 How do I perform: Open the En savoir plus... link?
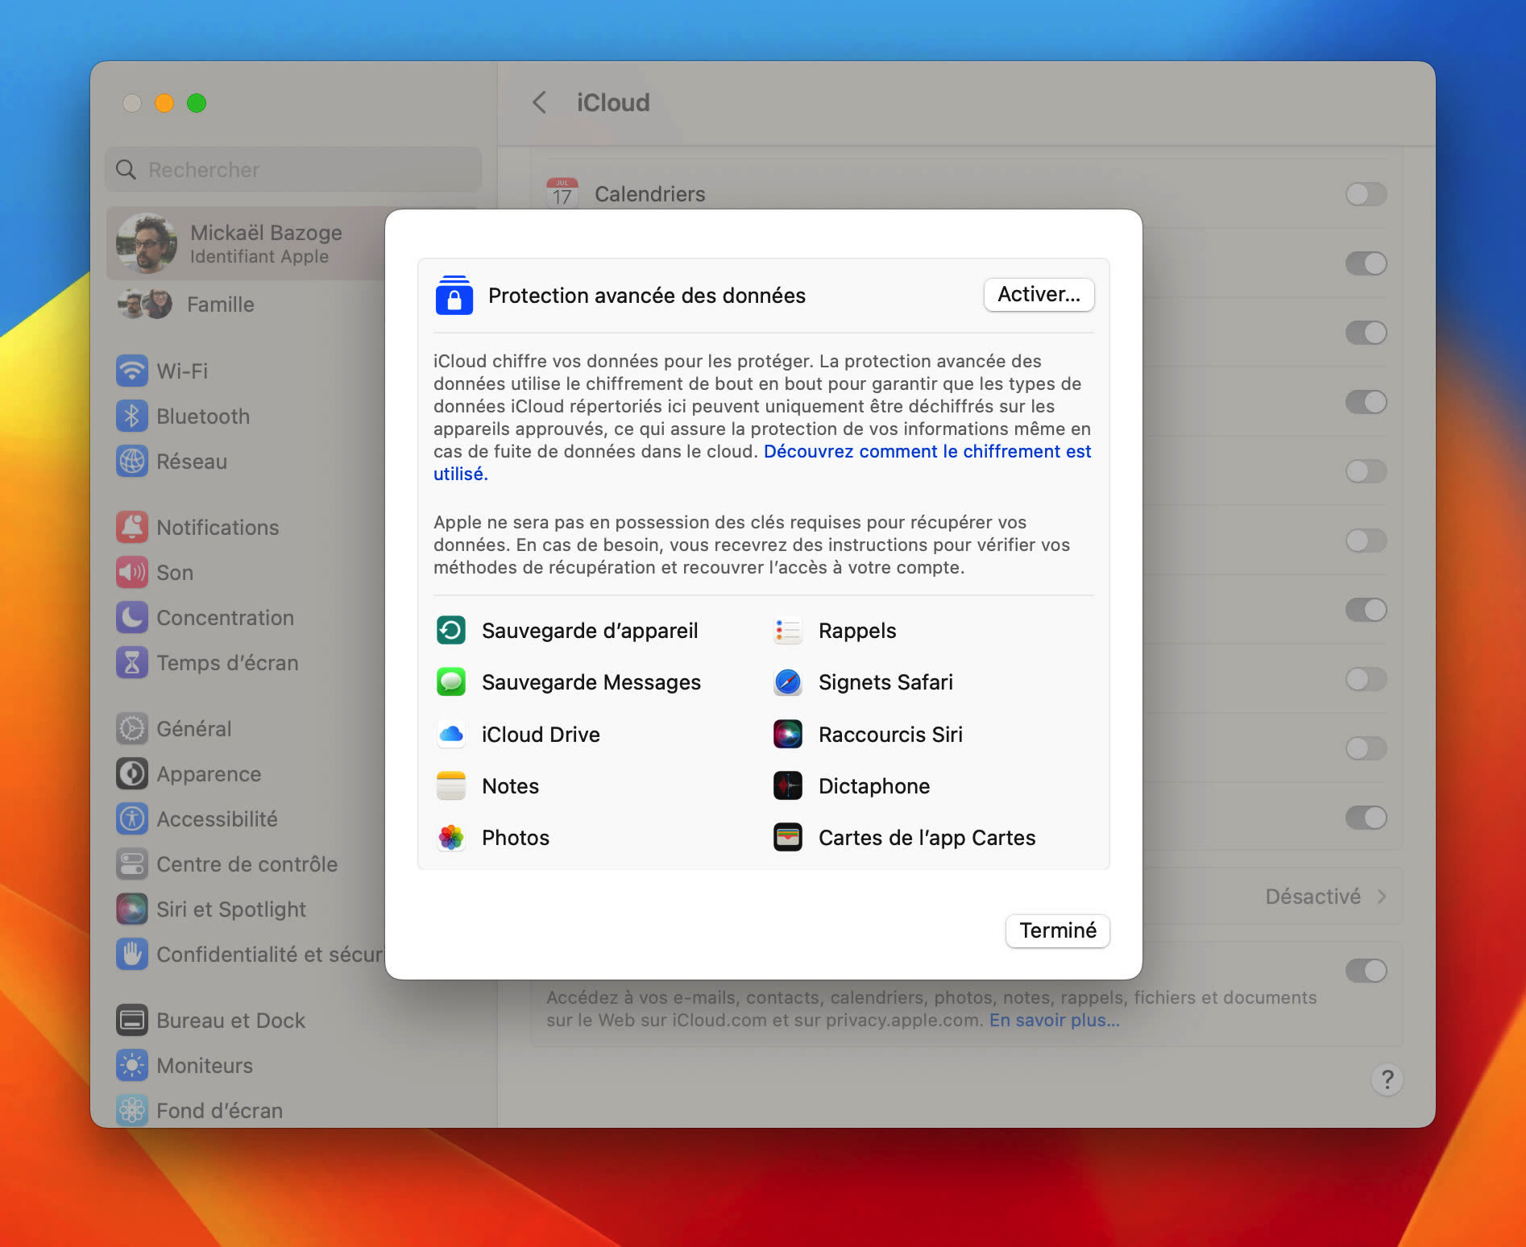tap(1054, 1020)
